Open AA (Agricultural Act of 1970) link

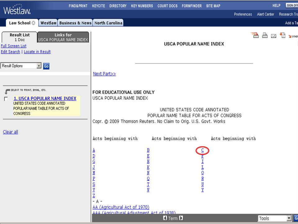(121, 207)
